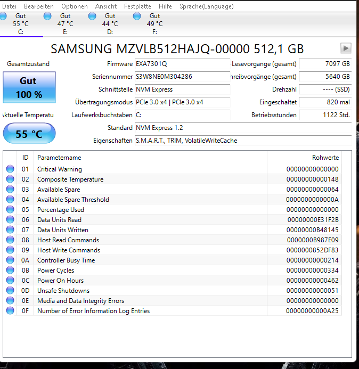
Task: Click the 55 °C temperature button
Action: point(29,134)
